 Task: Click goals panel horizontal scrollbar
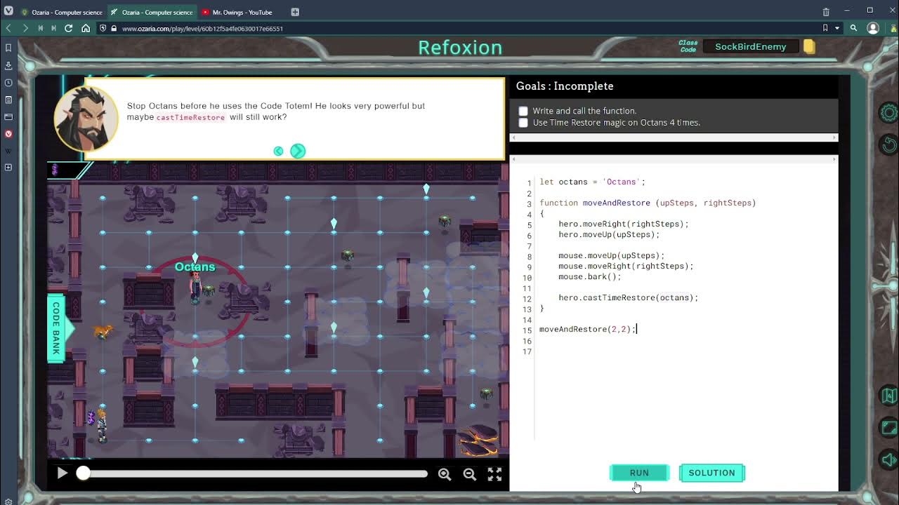coord(674,137)
